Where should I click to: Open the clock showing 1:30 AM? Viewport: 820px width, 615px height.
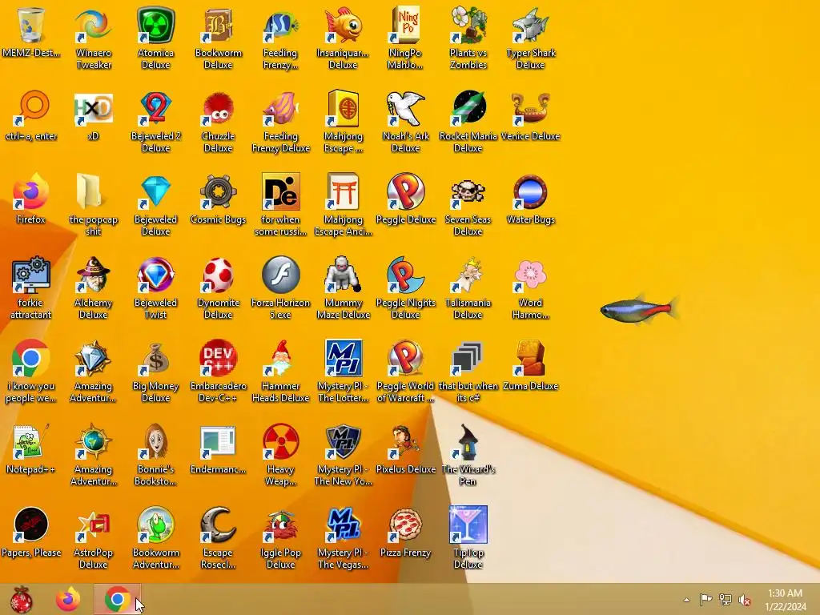click(x=785, y=600)
